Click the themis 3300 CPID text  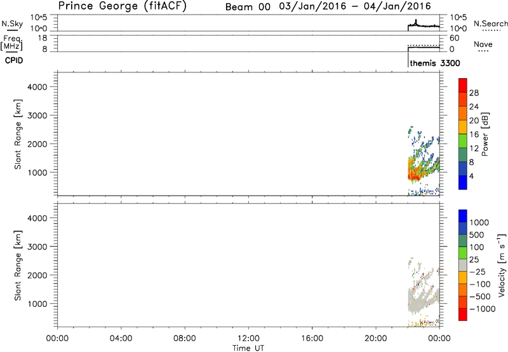pyautogui.click(x=435, y=63)
